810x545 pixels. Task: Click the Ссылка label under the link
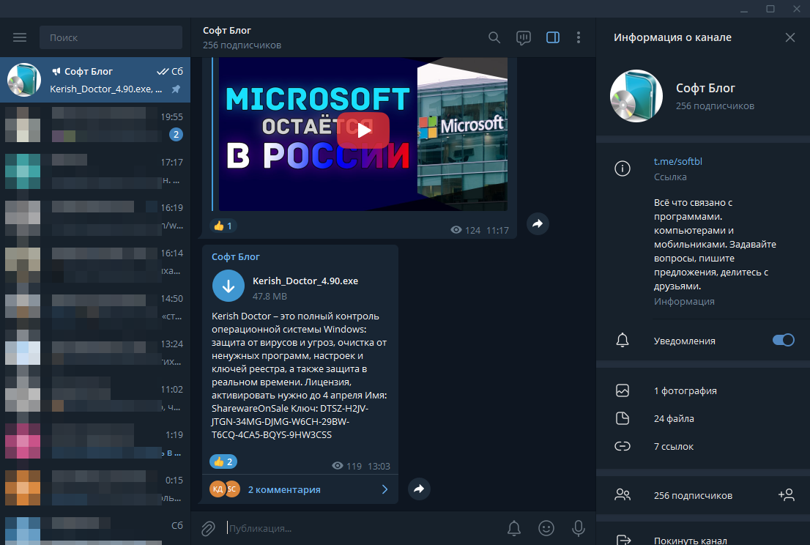670,177
